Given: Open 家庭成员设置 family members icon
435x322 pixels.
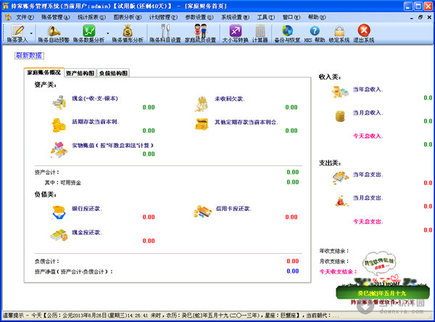Looking at the screenshot, I should click(x=201, y=32).
